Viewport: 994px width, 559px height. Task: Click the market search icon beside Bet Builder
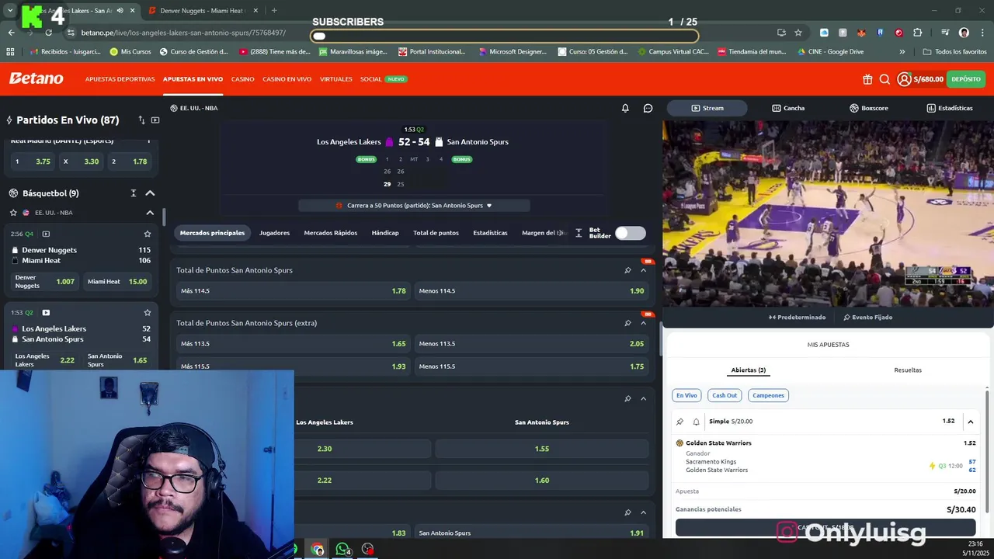pyautogui.click(x=579, y=233)
